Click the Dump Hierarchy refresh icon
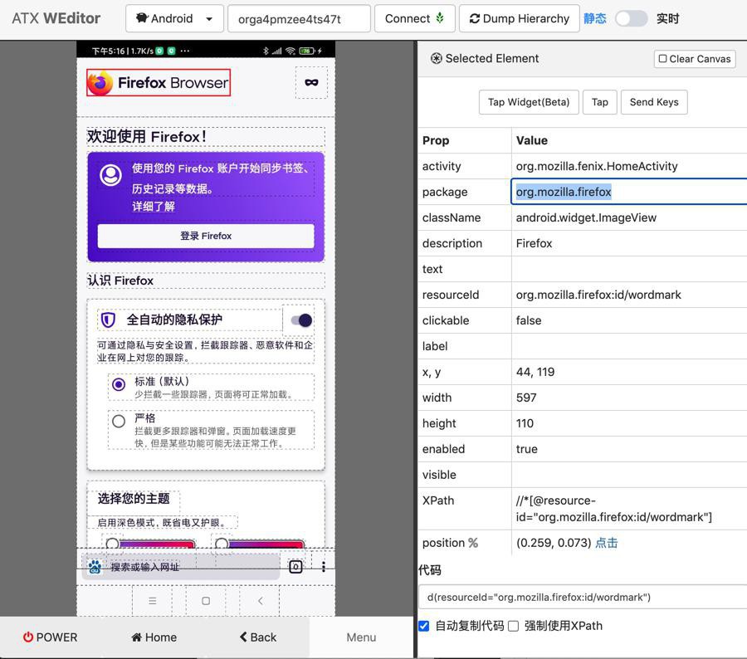 475,18
